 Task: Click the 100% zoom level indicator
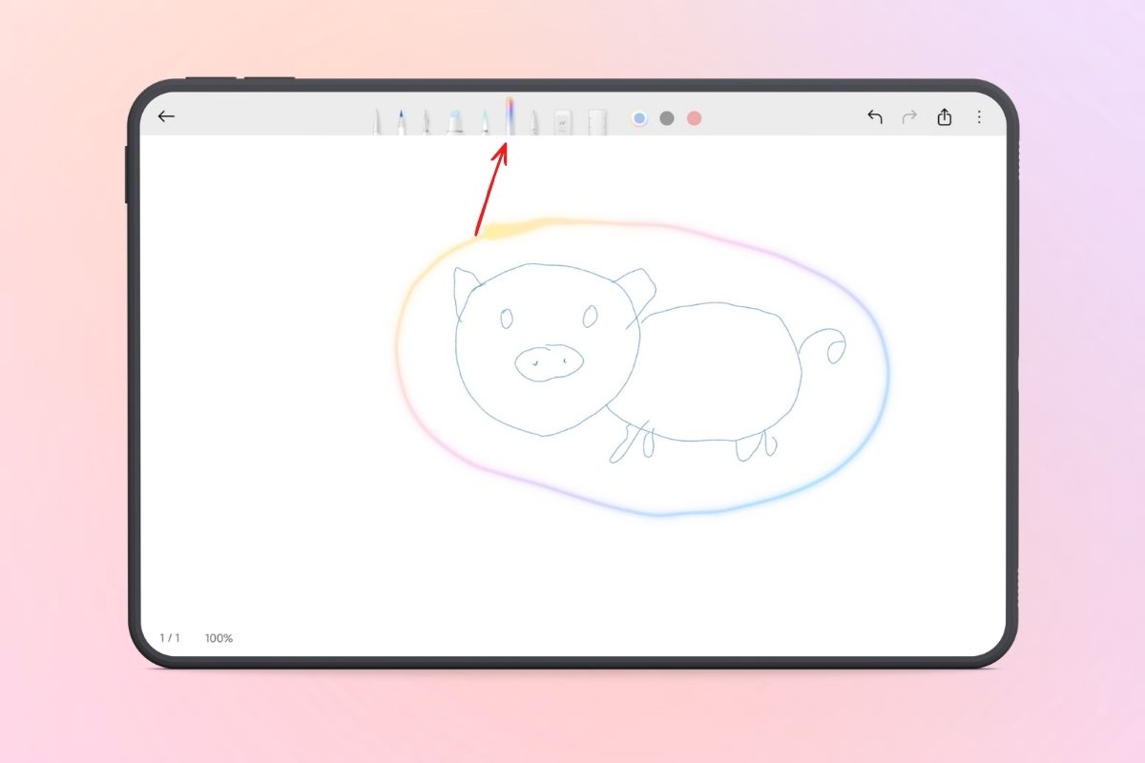[x=219, y=638]
